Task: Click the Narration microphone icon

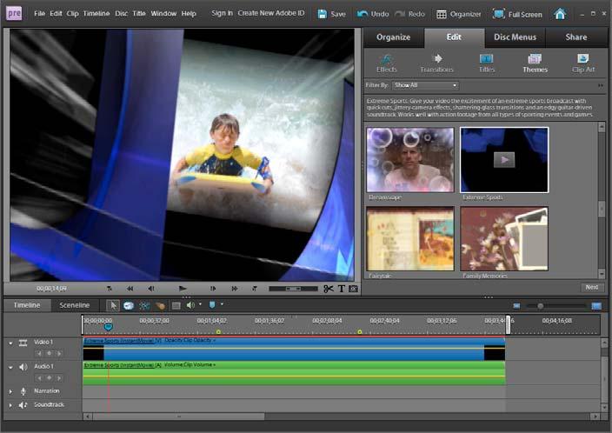Action: coord(23,391)
